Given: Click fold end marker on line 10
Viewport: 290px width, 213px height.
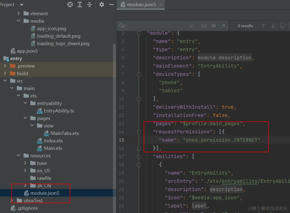Looking at the screenshot, I should click(139, 99).
